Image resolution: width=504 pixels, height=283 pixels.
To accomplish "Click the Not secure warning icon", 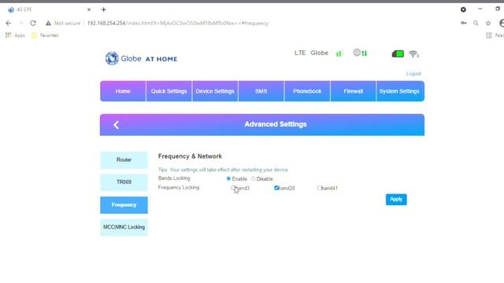I will [x=48, y=23].
